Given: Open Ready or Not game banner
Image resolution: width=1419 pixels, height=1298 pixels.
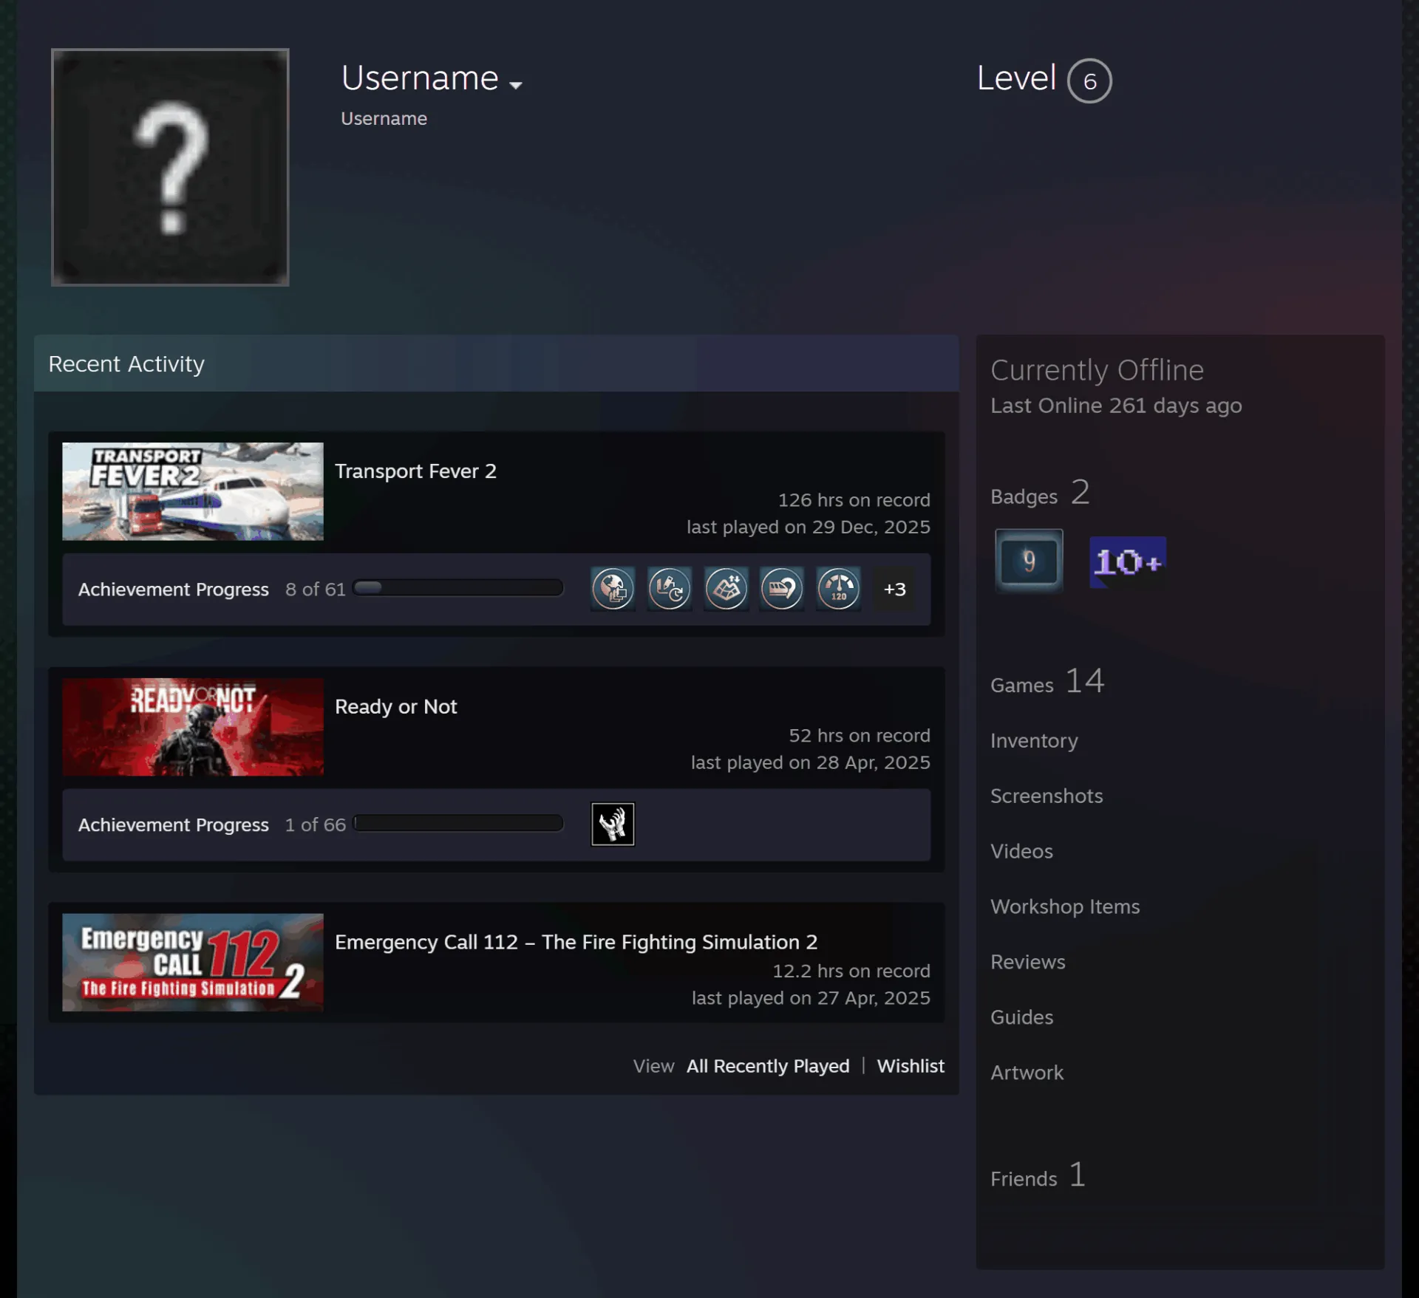Looking at the screenshot, I should 193,727.
